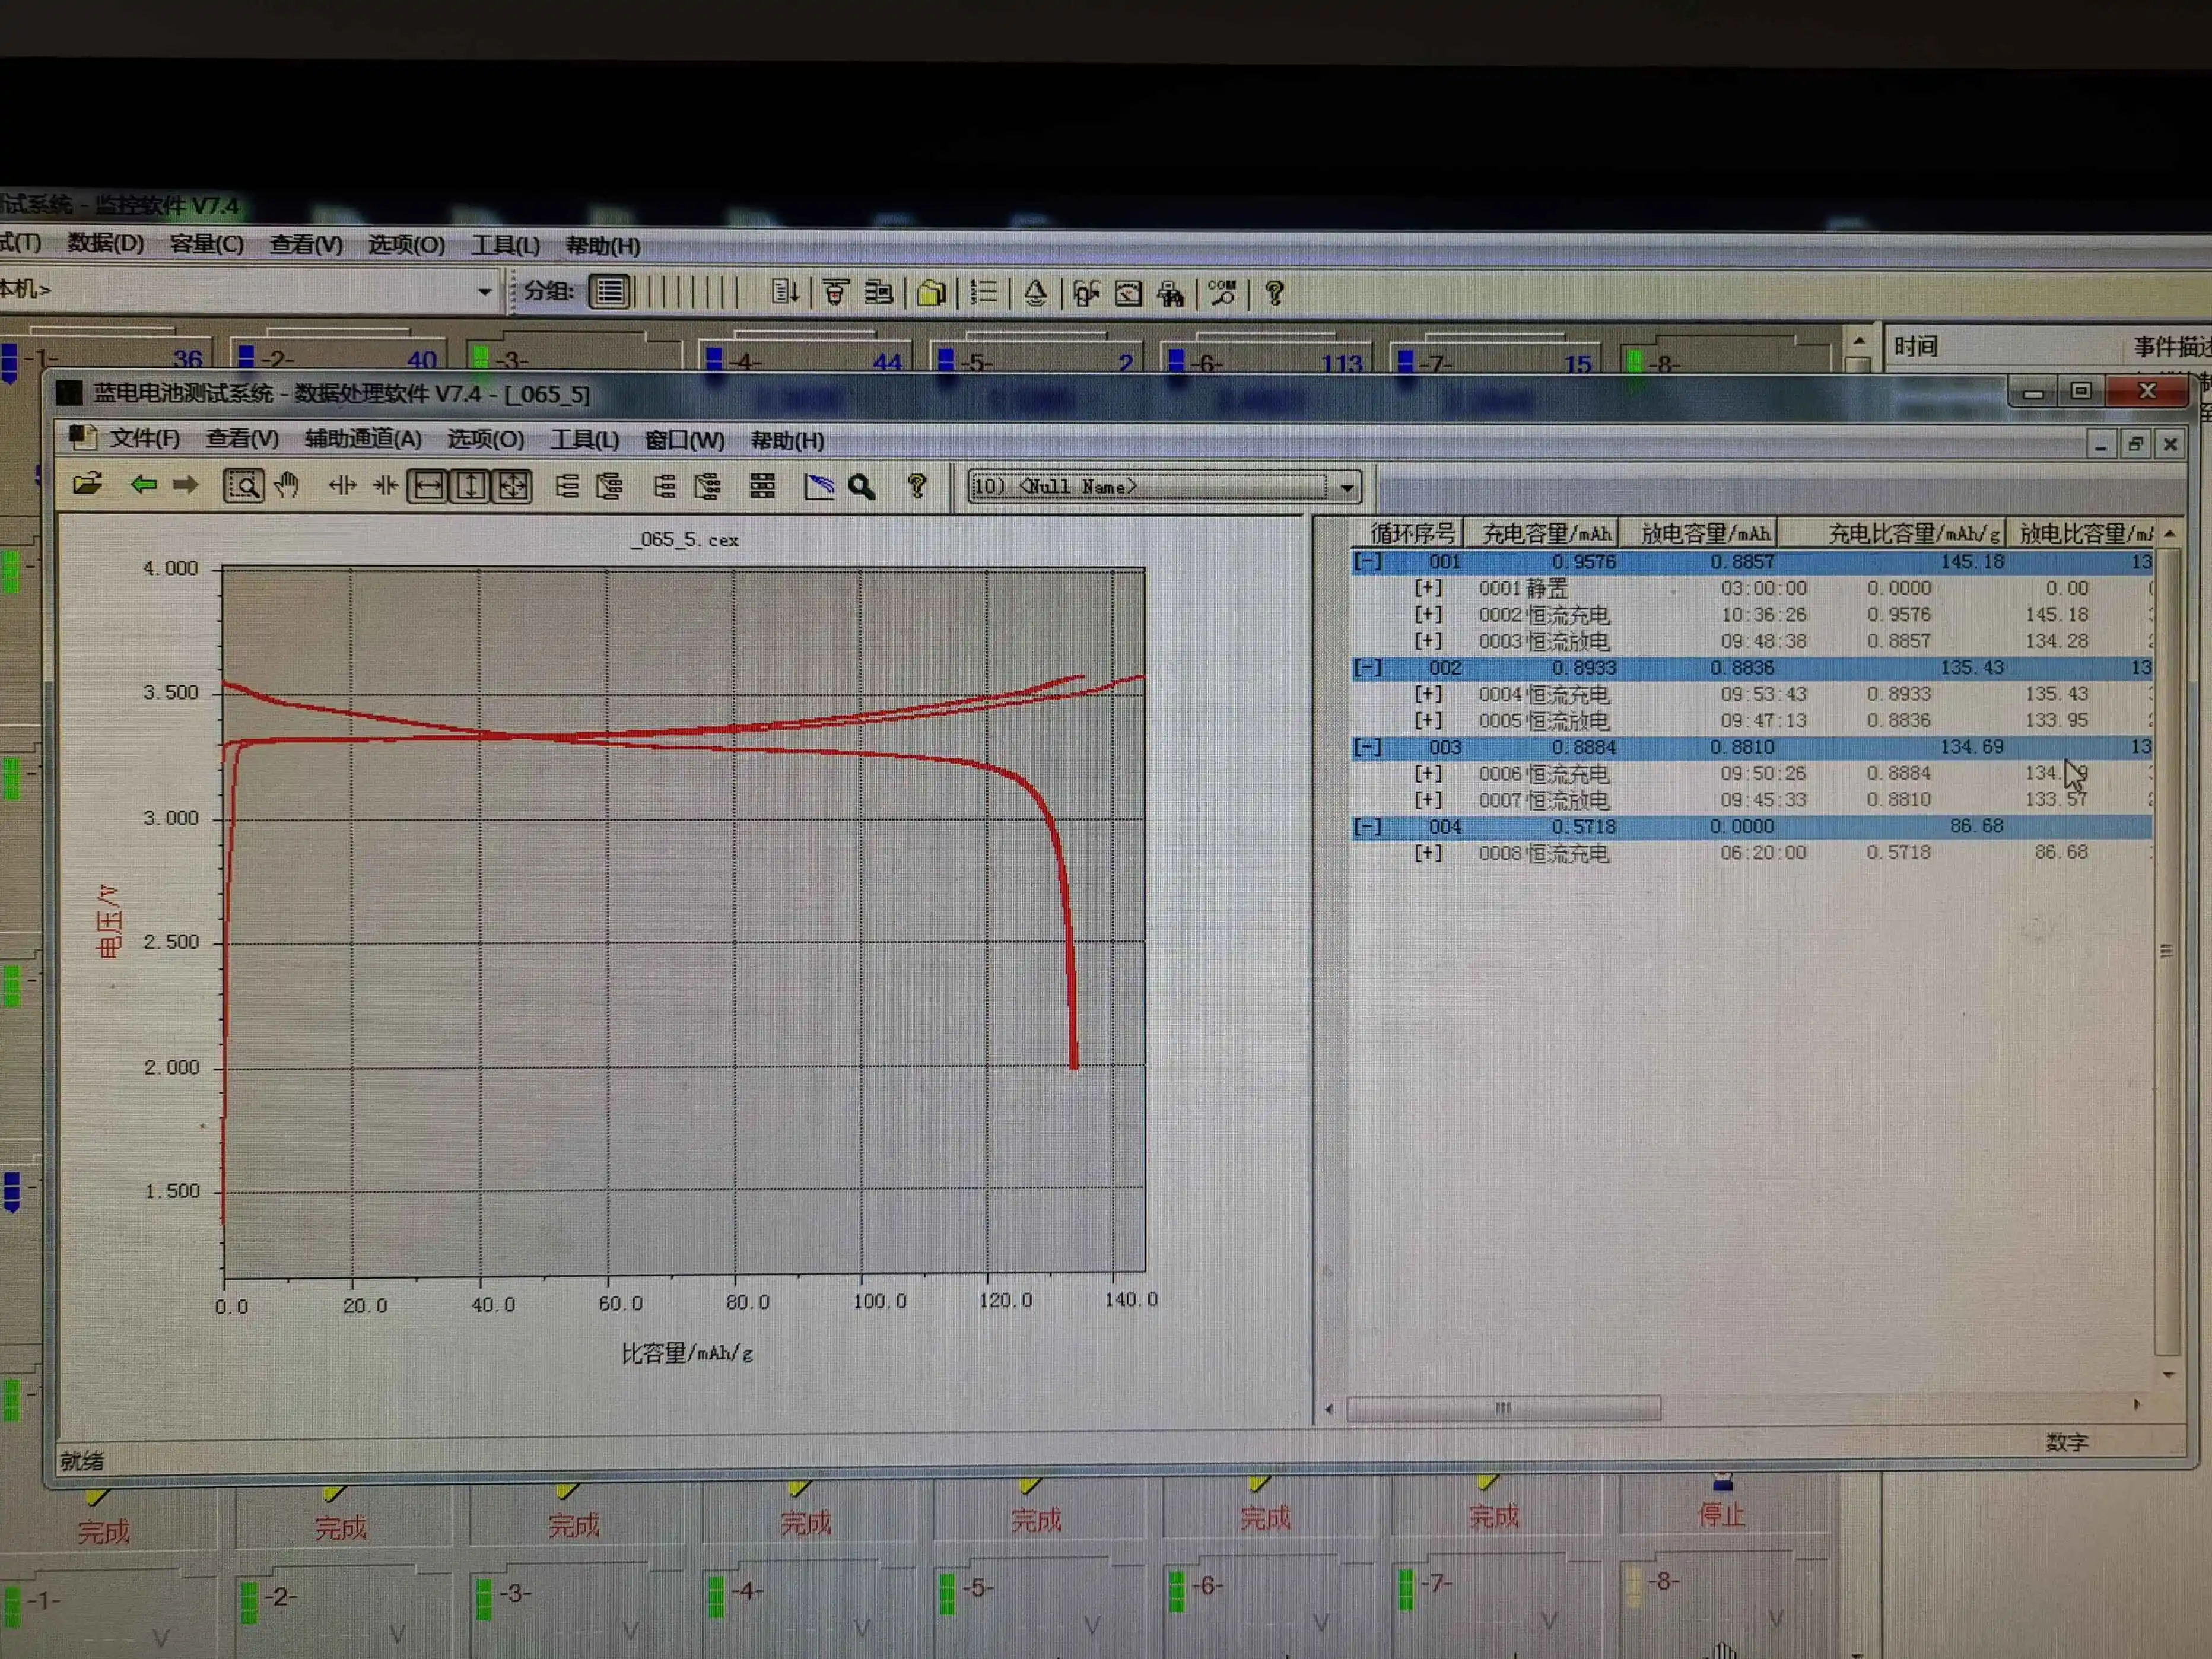Screen dimensions: 2212x1659
Task: Select the hand pan tool
Action: click(287, 486)
